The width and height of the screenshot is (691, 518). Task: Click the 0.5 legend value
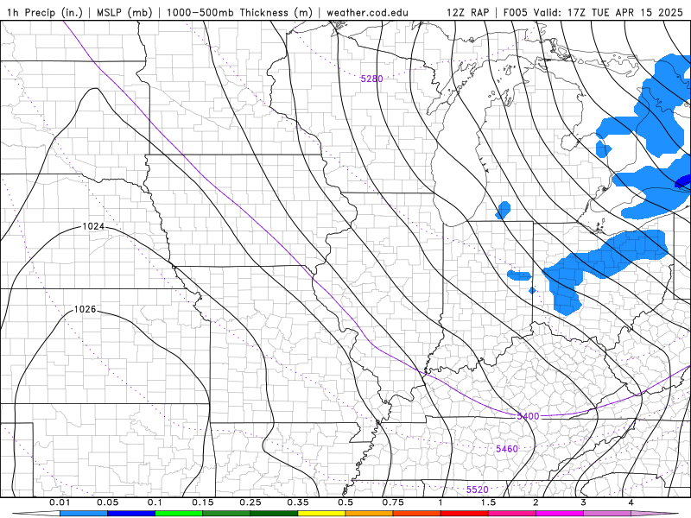pos(345,502)
